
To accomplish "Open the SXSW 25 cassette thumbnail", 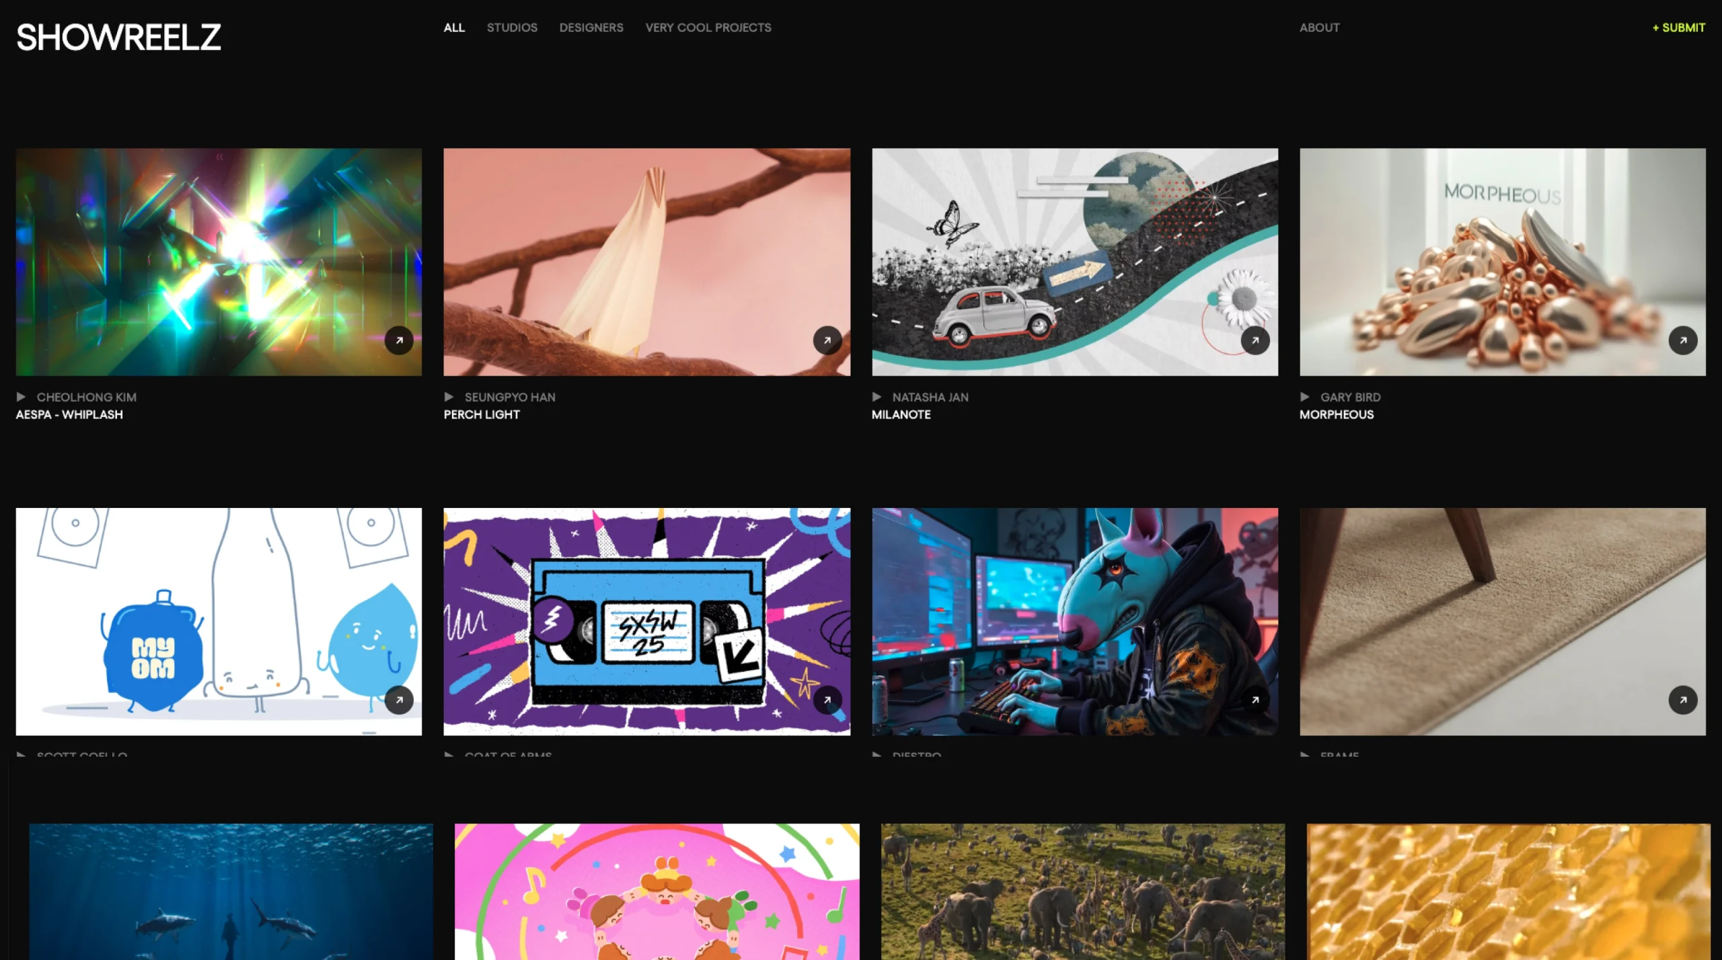I will pos(647,622).
